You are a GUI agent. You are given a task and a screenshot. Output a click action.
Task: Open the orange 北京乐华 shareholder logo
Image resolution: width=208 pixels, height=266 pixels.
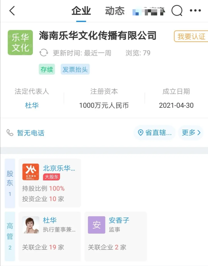tap(31, 172)
